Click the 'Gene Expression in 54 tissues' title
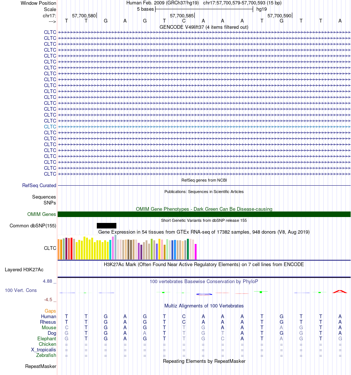Screen dimensions: 351x375 click(x=204, y=232)
